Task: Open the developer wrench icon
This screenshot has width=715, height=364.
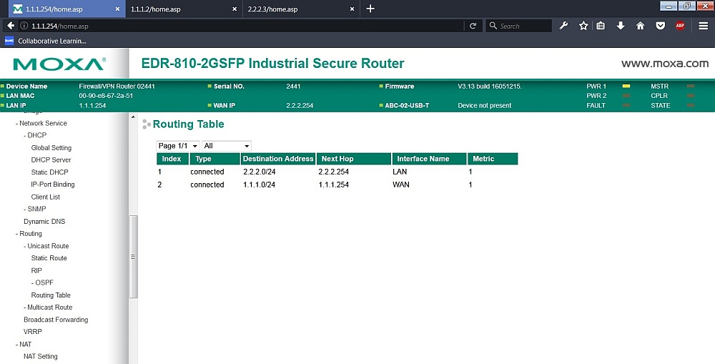Action: [563, 26]
